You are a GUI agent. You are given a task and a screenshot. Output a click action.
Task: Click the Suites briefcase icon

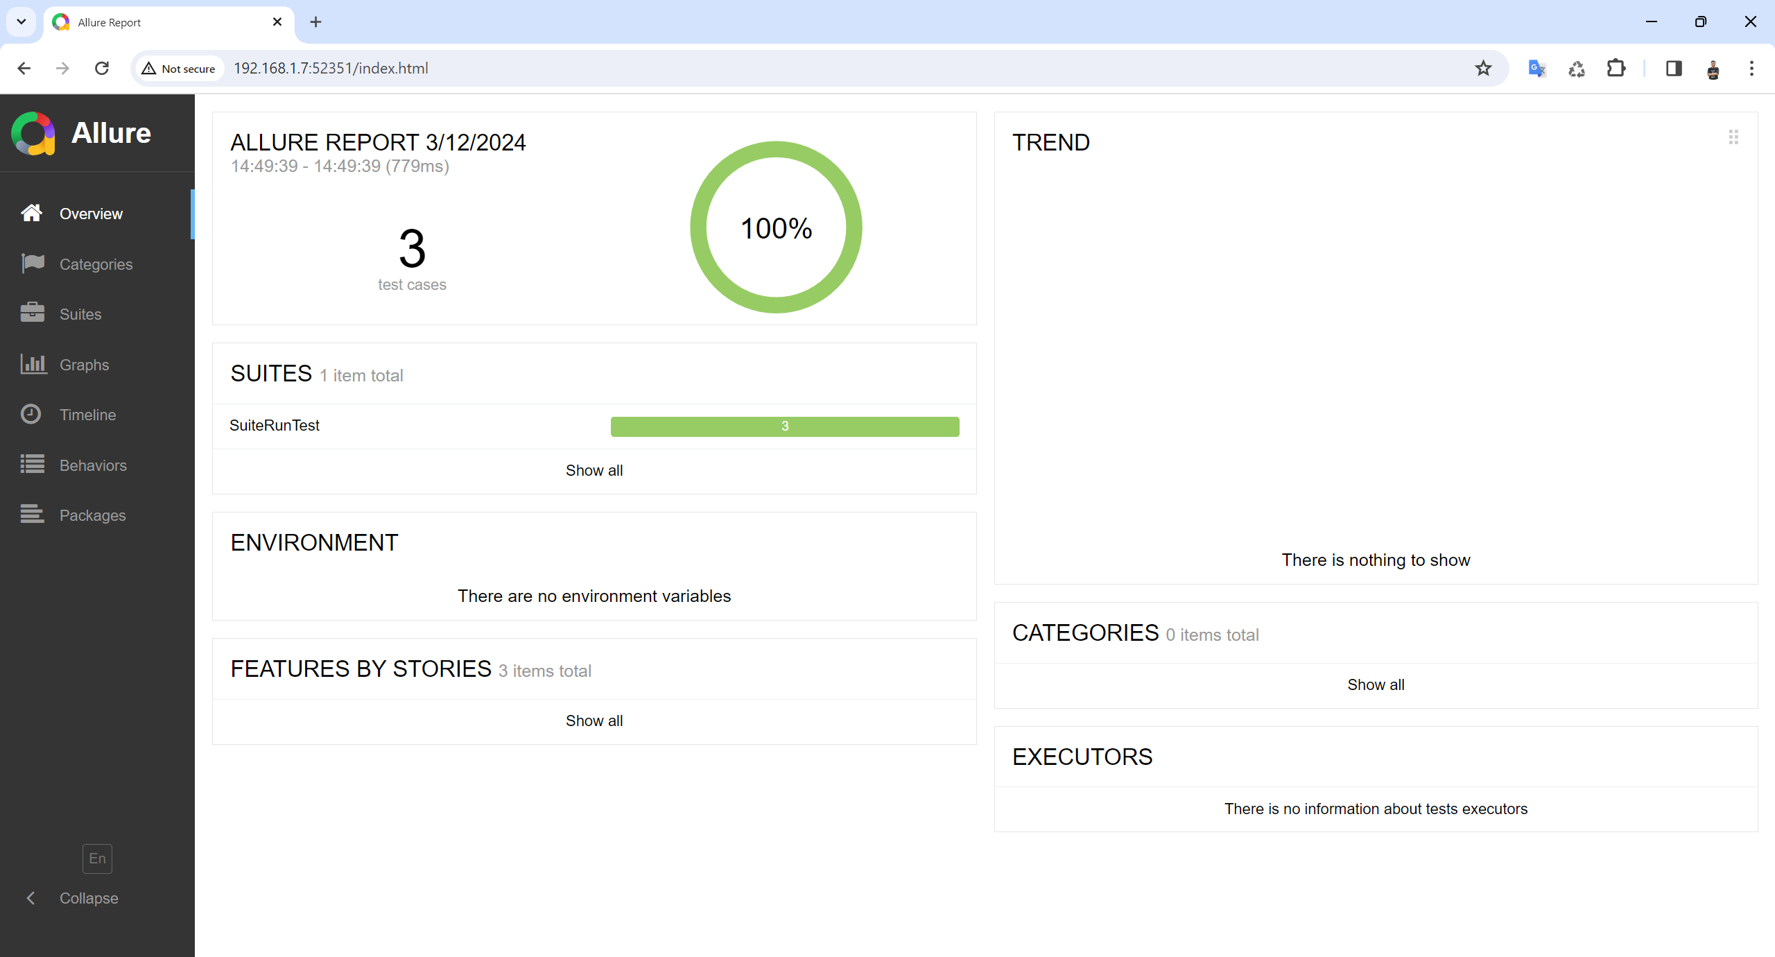pos(33,313)
